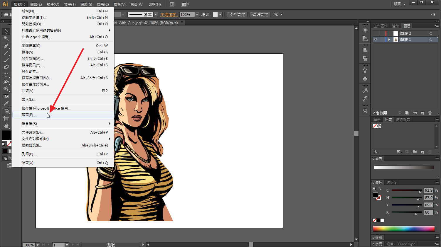Select the Selection (arrow) tool
Viewport: 441px width, 247px height.
6,31
